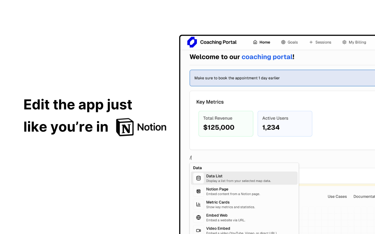Select the Video Embed camera icon
Viewport: 375px width, 234px height.
point(198,230)
